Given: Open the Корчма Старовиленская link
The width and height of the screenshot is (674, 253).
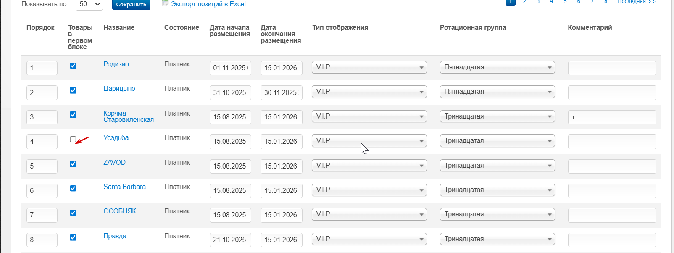Looking at the screenshot, I should coord(128,116).
